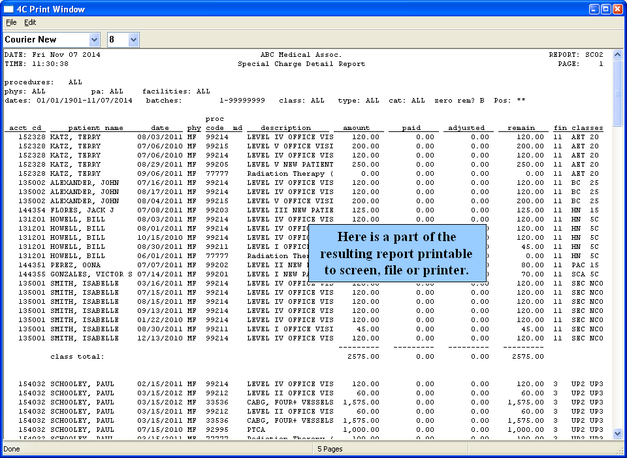Click the 'remain' column header

(521, 128)
